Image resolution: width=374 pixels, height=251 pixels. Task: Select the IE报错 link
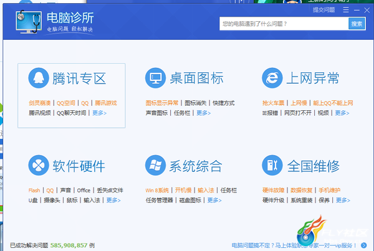[x=271, y=113]
